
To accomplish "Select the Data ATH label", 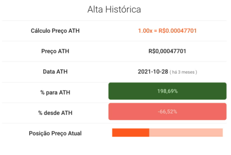I will click(55, 72).
